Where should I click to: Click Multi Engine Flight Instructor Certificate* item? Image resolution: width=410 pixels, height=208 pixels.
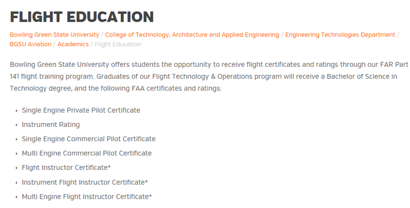(x=86, y=196)
